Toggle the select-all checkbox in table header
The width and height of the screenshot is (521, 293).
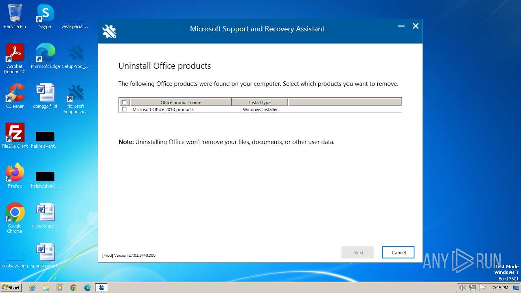[x=124, y=102]
